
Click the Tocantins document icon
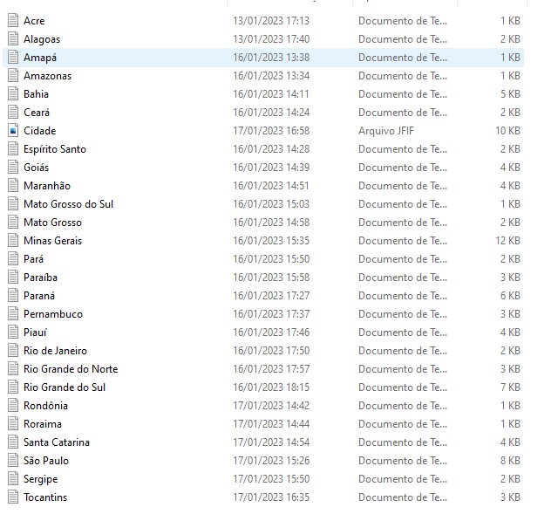13,497
